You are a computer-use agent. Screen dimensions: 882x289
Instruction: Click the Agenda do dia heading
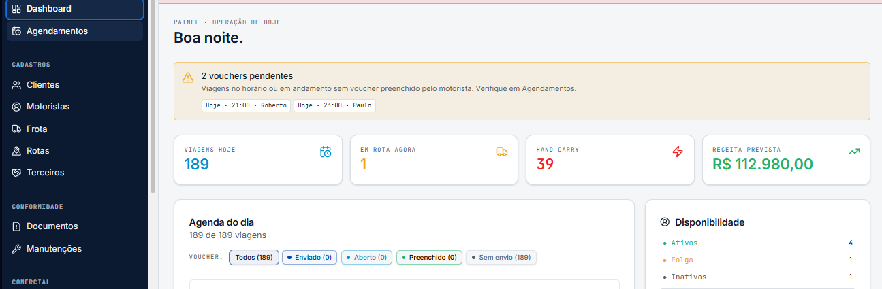(221, 222)
